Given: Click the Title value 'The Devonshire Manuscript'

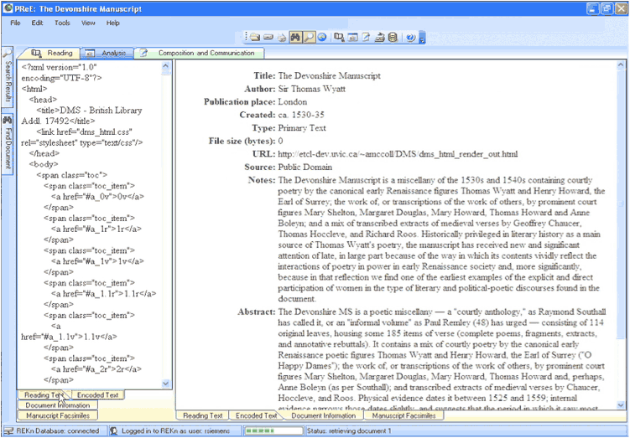Looking at the screenshot, I should [329, 76].
